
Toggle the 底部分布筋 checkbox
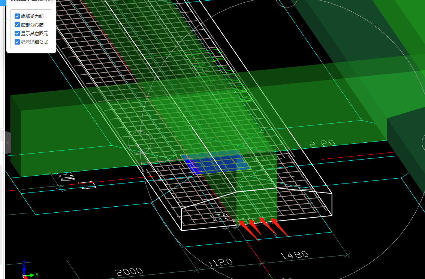17,25
